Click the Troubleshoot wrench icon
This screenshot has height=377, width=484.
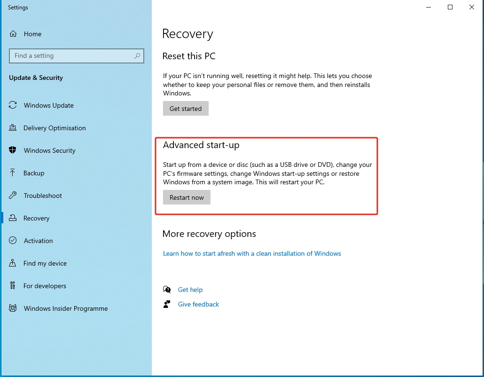point(13,195)
